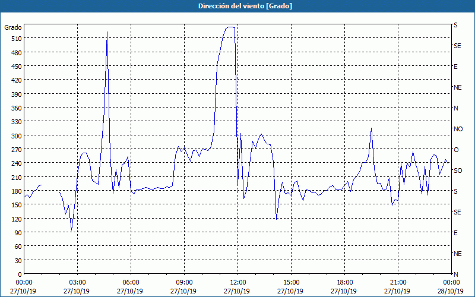Click the 90 degree axis label
The height and width of the screenshot is (297, 475).
[18, 233]
